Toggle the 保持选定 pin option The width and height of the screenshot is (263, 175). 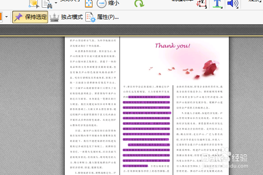(x=30, y=17)
